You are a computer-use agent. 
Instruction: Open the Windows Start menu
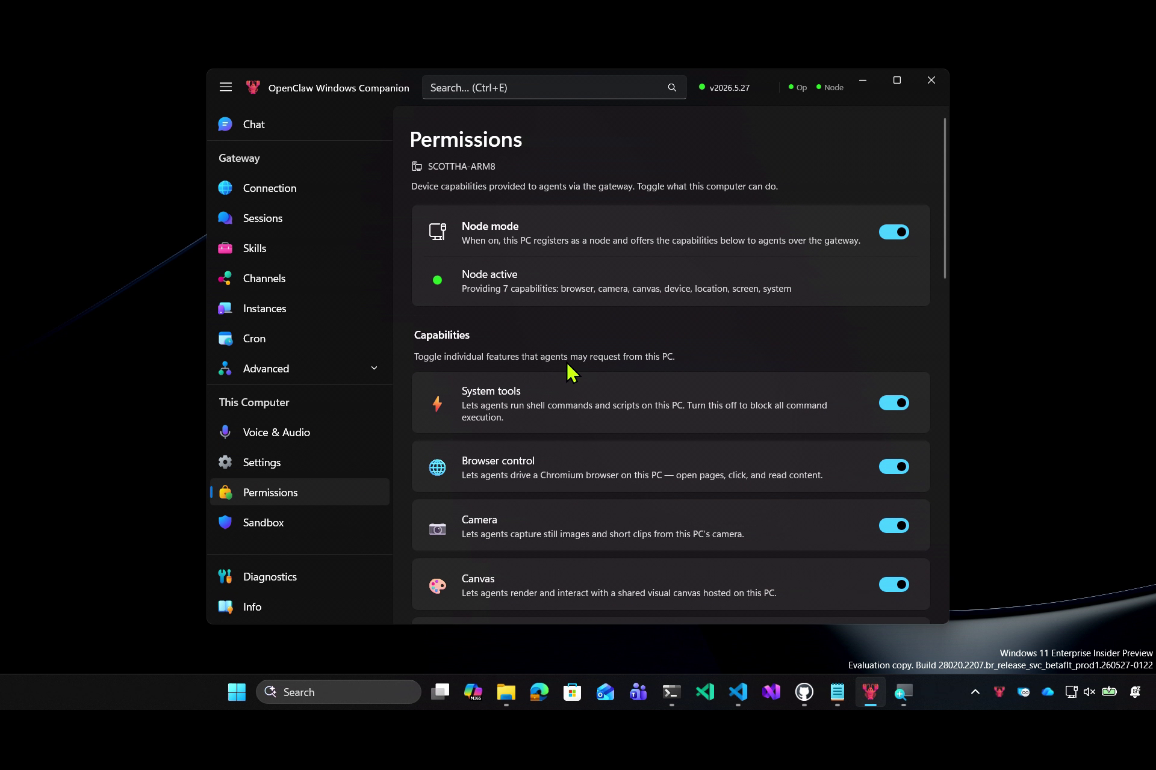pos(237,692)
